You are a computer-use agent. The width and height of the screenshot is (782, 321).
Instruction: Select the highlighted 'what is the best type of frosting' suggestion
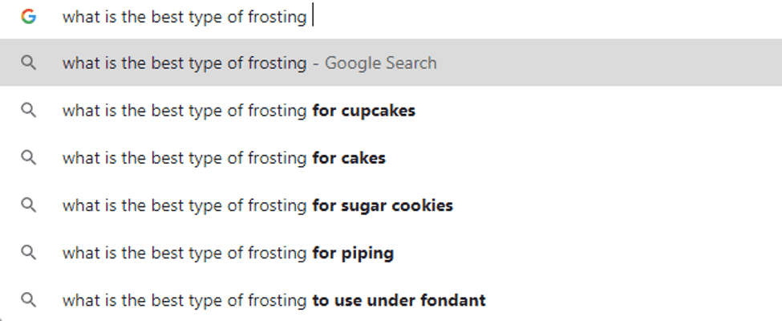[184, 63]
